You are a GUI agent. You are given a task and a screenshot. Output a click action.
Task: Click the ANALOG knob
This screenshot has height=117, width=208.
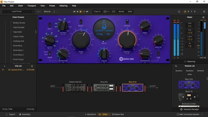click(158, 40)
